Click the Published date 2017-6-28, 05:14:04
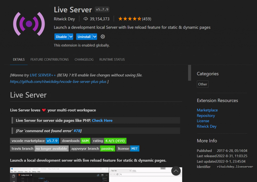 tap(232, 151)
